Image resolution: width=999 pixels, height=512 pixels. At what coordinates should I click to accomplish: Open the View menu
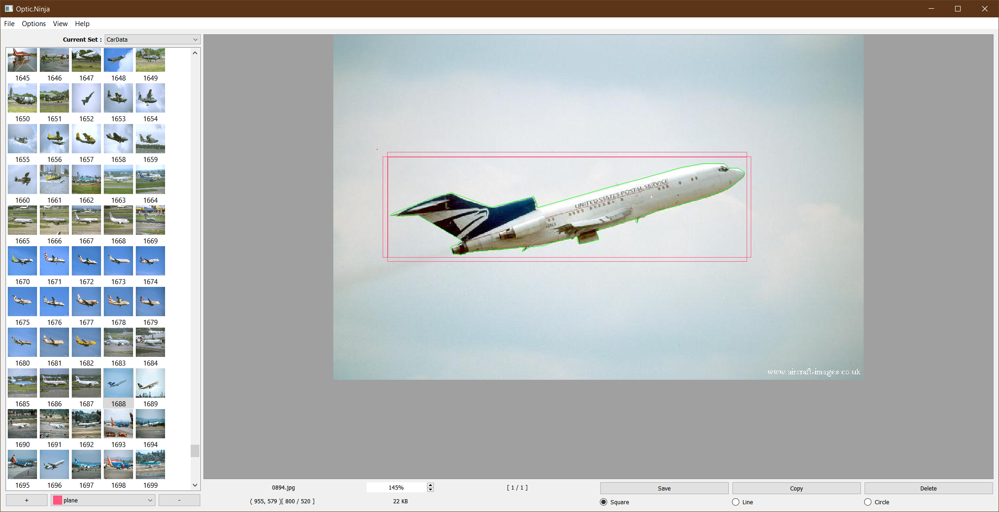(60, 24)
